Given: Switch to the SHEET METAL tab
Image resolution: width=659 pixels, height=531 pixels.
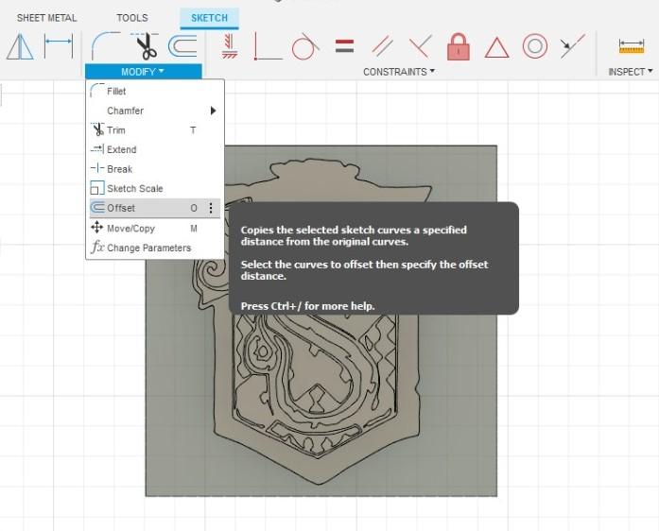Looking at the screenshot, I should coord(46,18).
